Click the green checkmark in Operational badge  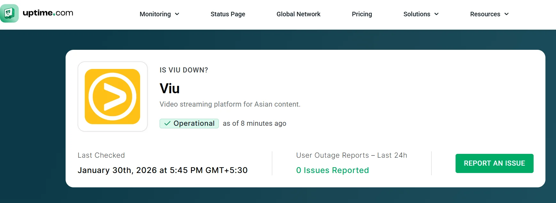[167, 124]
